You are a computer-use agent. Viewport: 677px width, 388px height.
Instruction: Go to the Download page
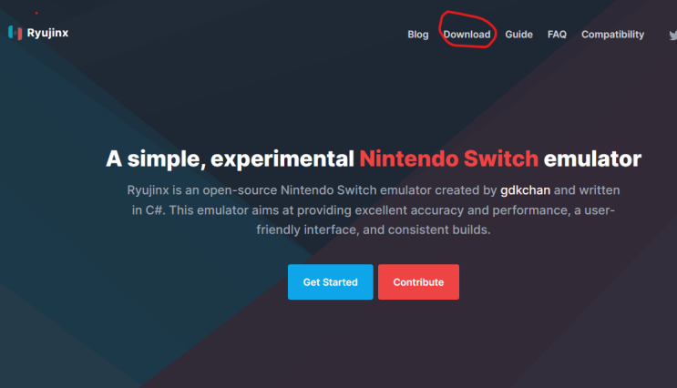click(x=467, y=35)
